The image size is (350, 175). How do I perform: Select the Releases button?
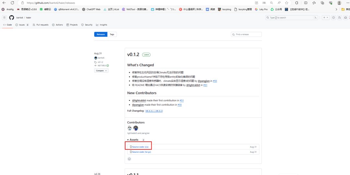coord(101,34)
